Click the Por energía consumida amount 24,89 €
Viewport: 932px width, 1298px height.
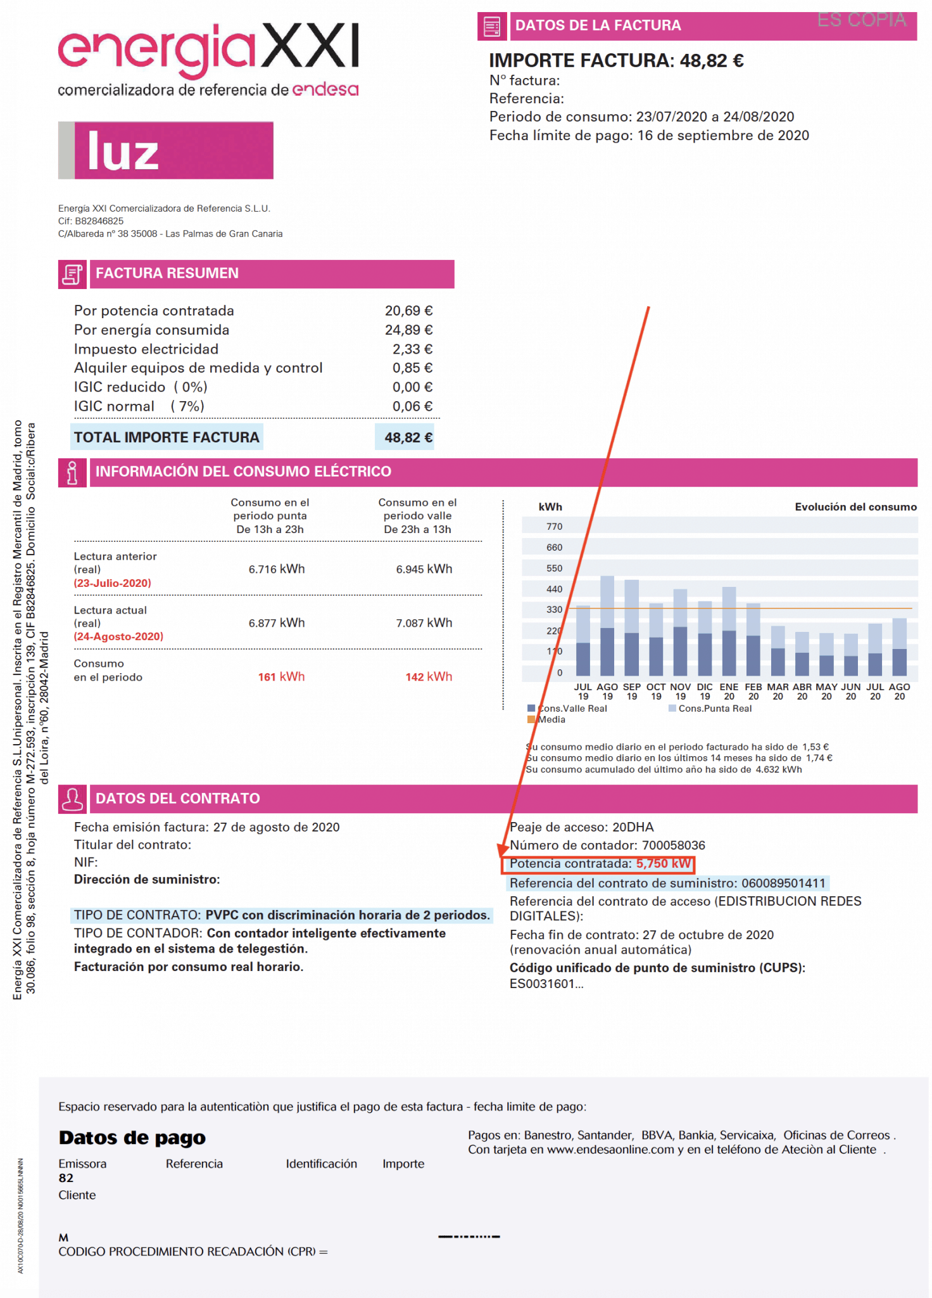409,330
